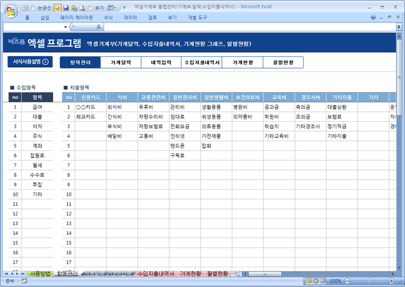Click the Print Preview magnifier icon

(x=82, y=8)
